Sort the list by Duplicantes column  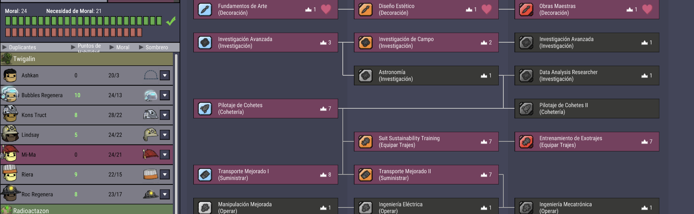(x=22, y=47)
